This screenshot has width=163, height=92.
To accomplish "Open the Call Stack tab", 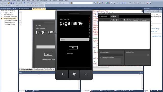I will (x=85, y=91).
